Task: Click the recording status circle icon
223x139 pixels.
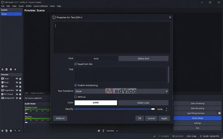Action: point(173,136)
